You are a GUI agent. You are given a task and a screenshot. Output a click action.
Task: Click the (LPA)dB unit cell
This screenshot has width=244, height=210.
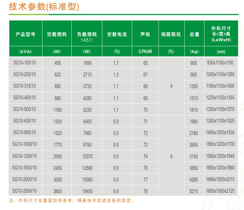coord(145,51)
